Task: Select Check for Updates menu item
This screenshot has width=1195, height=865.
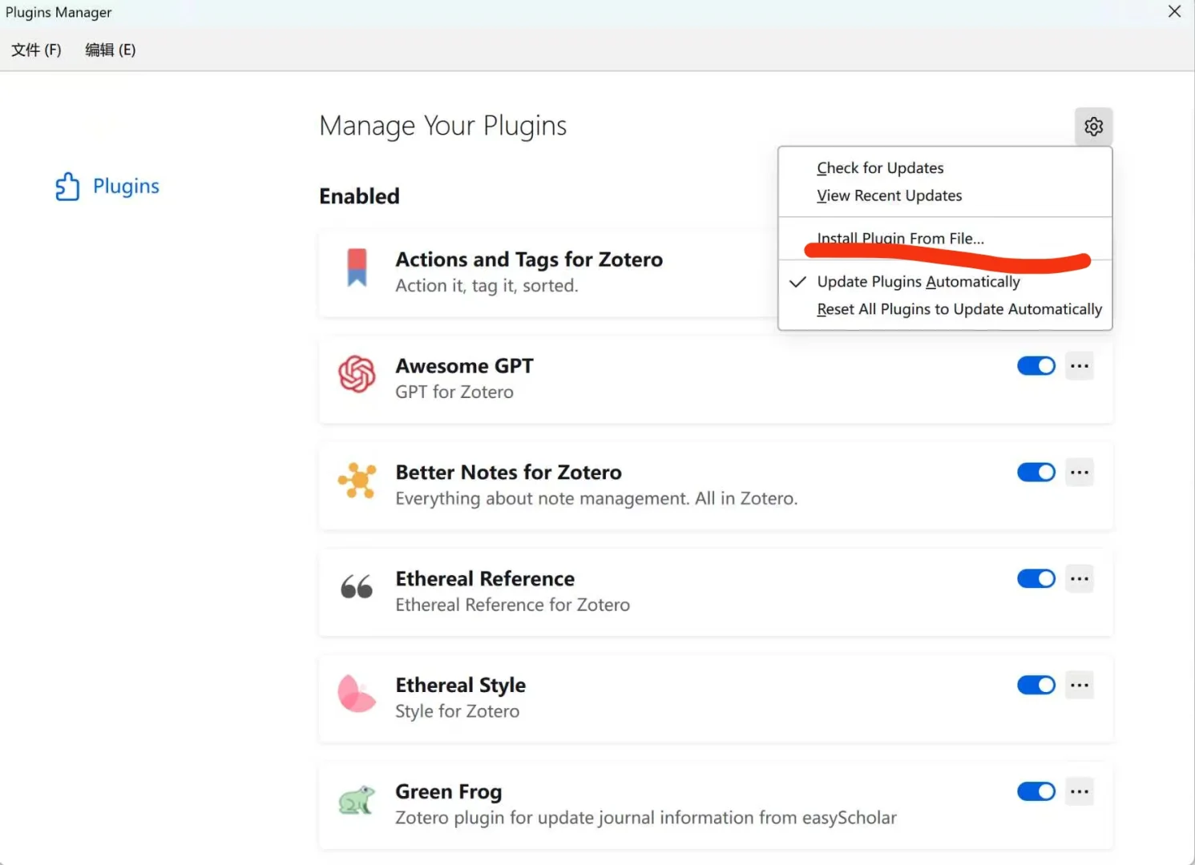Action: (880, 168)
